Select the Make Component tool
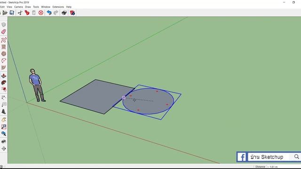This screenshot has width=301, height=169. 4,25
